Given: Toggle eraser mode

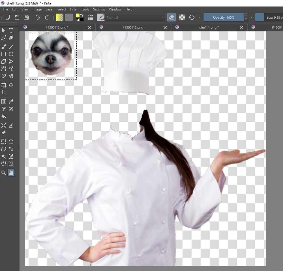Looking at the screenshot, I should 171,17.
